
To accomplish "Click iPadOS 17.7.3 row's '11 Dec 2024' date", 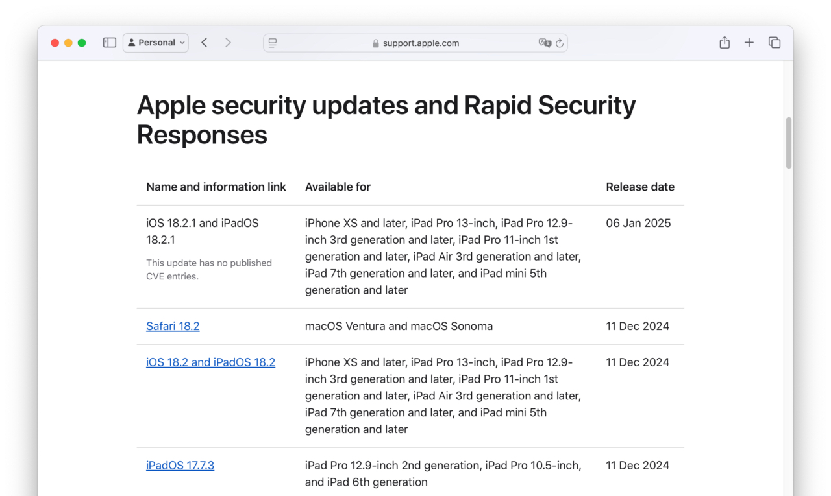I will 638,466.
